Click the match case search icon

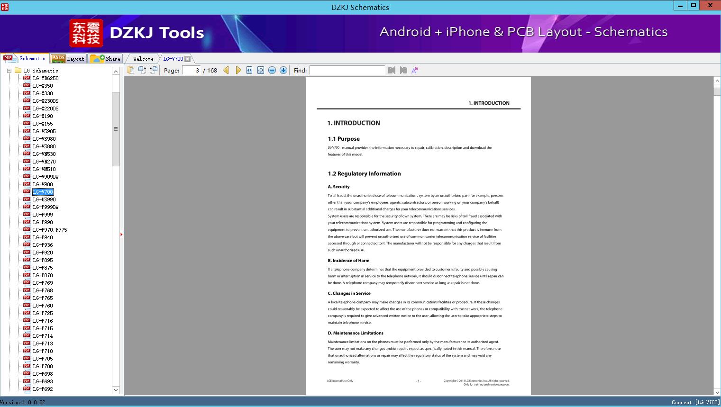click(x=415, y=70)
